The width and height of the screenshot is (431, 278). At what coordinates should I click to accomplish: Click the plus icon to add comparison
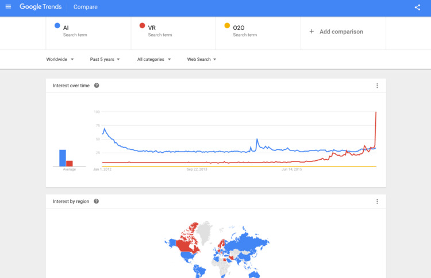(311, 32)
